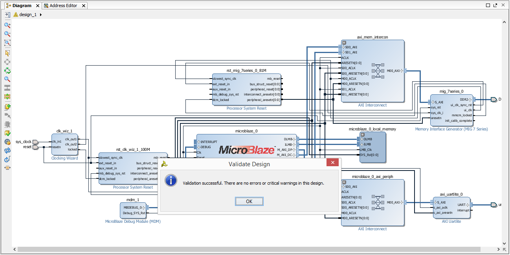
Task: Click the Memory Interface Generator (MIG 7 Series) label
Action: coord(451,129)
